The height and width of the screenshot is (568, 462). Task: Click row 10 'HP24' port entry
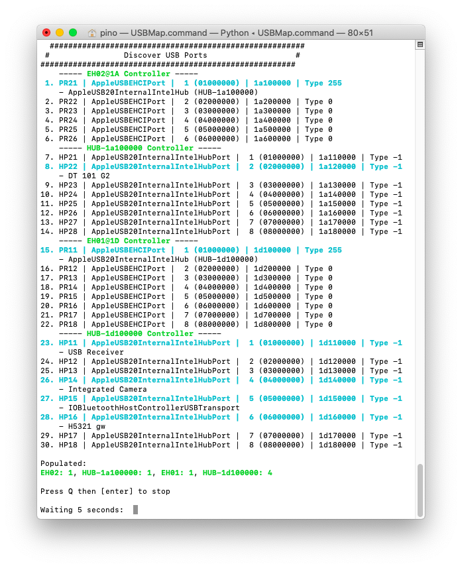point(221,195)
